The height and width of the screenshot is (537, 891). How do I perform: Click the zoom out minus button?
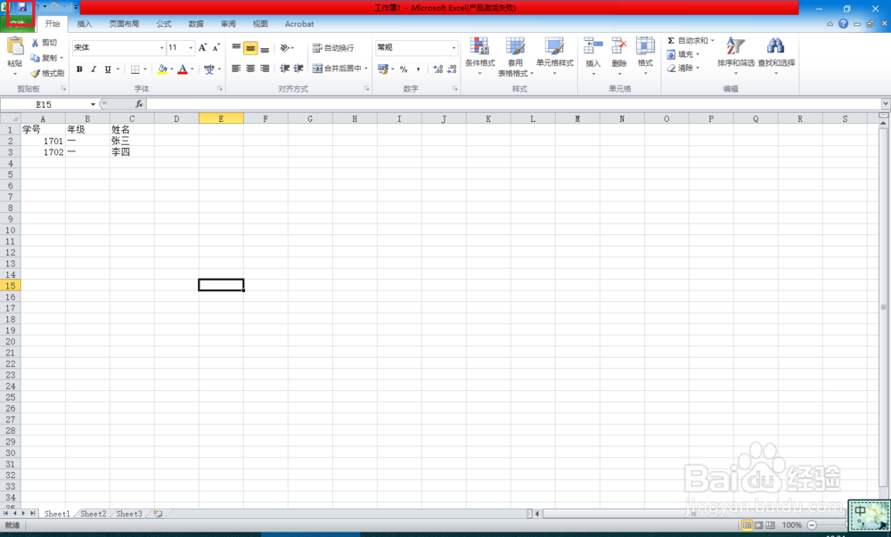[812, 525]
